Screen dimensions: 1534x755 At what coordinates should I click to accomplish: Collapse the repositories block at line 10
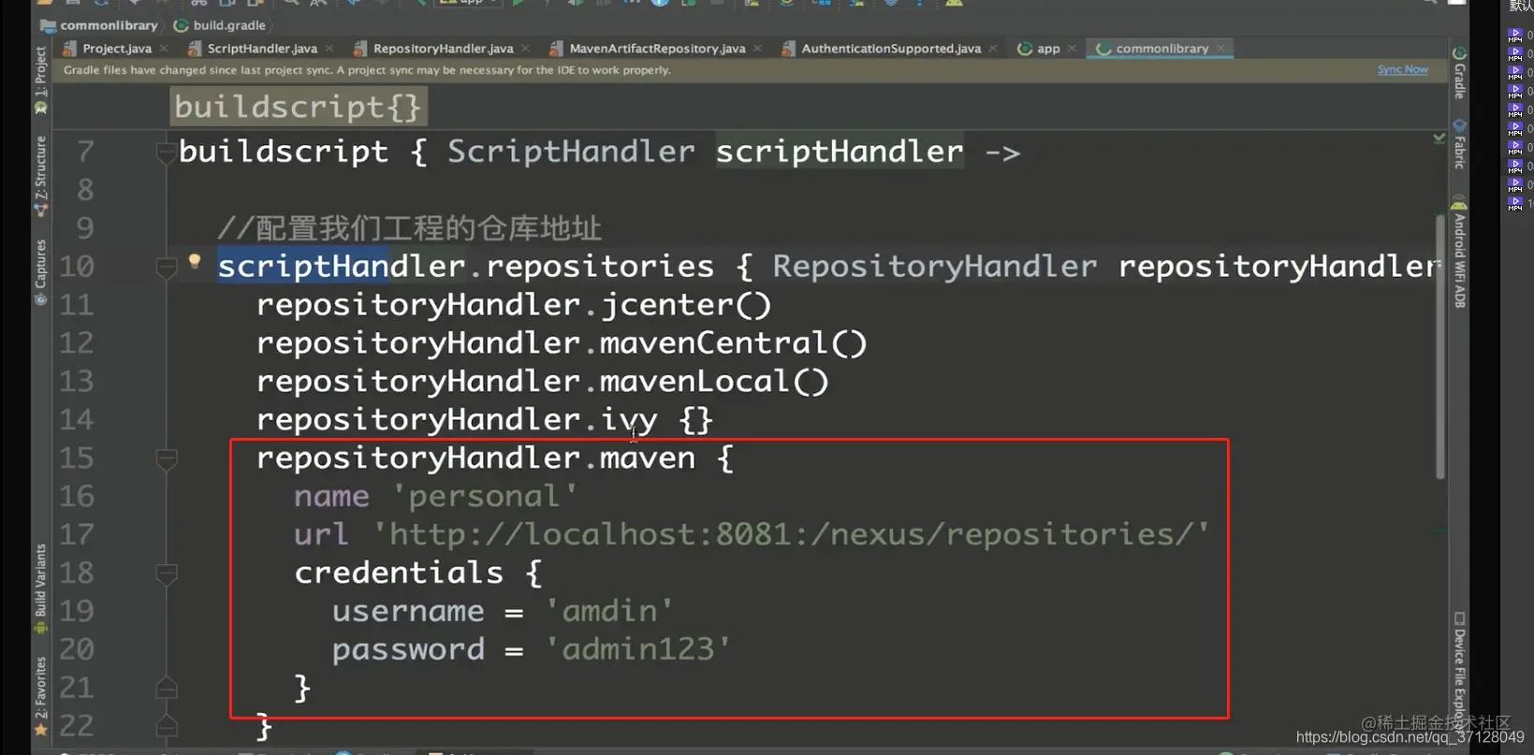coord(166,269)
